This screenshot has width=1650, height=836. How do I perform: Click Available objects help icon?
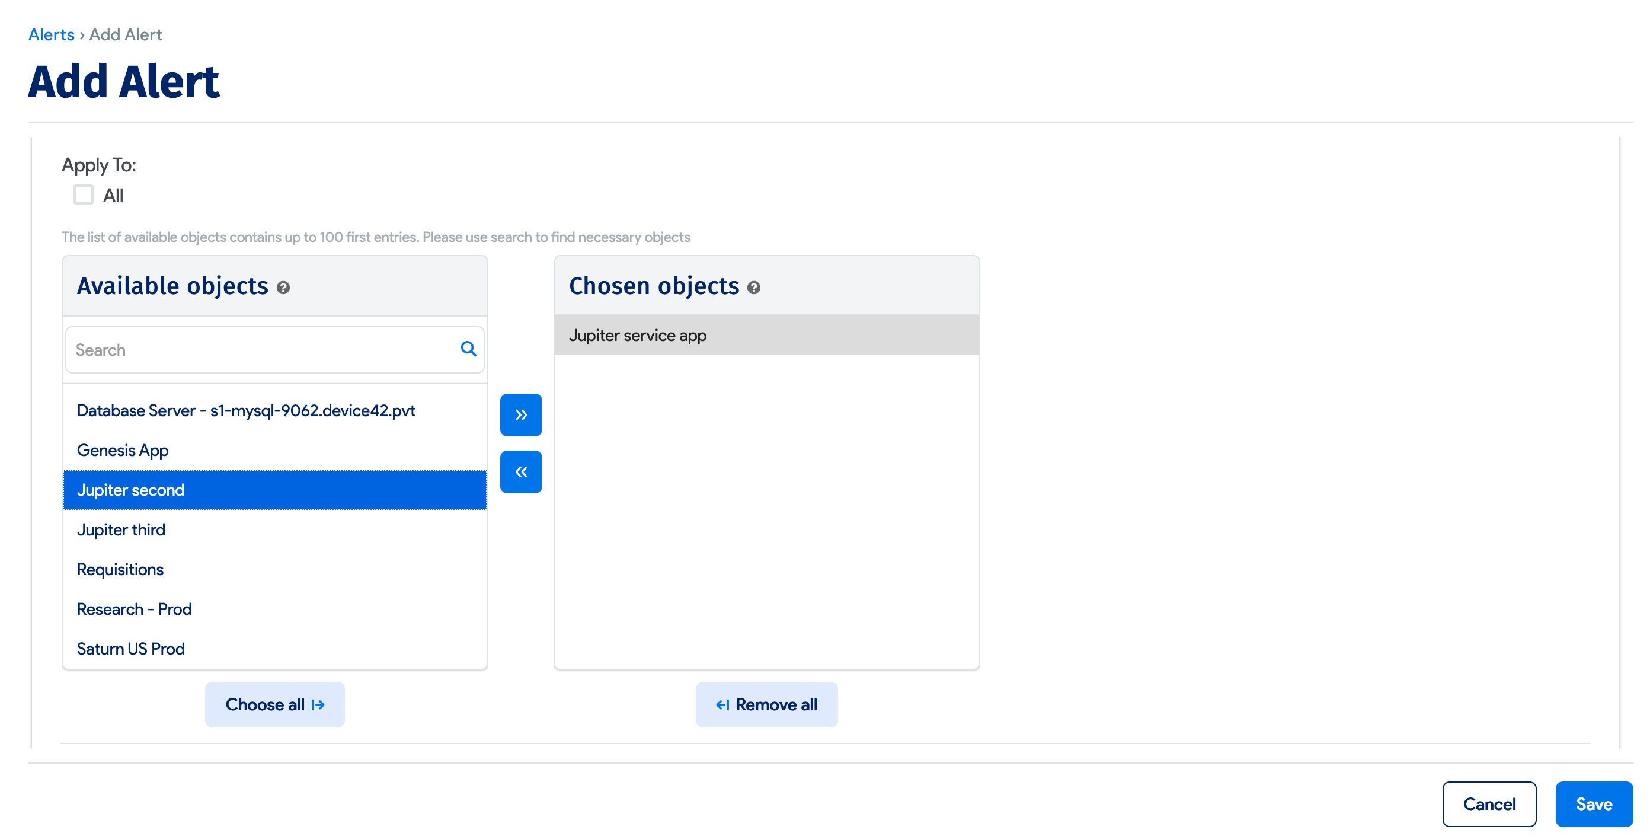click(283, 288)
